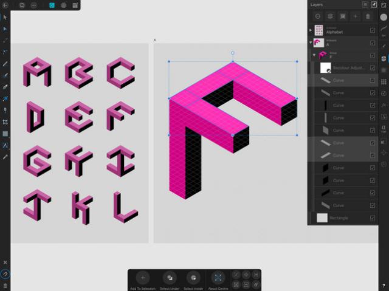This screenshot has height=291, width=389.
Task: Switch to Pixel persona
Action: (63, 5)
